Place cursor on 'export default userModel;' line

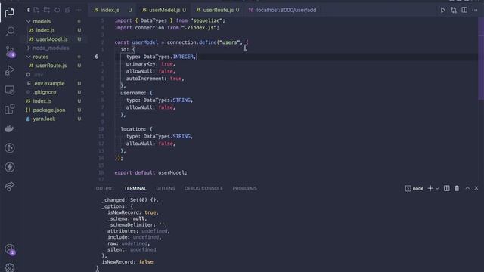(x=151, y=172)
